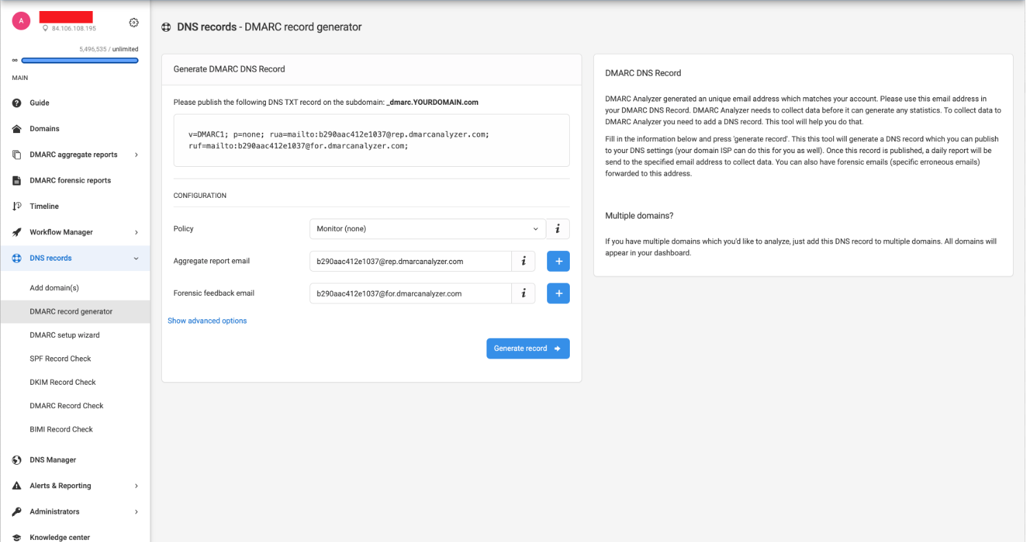Open the Guide section icon
This screenshot has width=1026, height=542.
tap(15, 103)
